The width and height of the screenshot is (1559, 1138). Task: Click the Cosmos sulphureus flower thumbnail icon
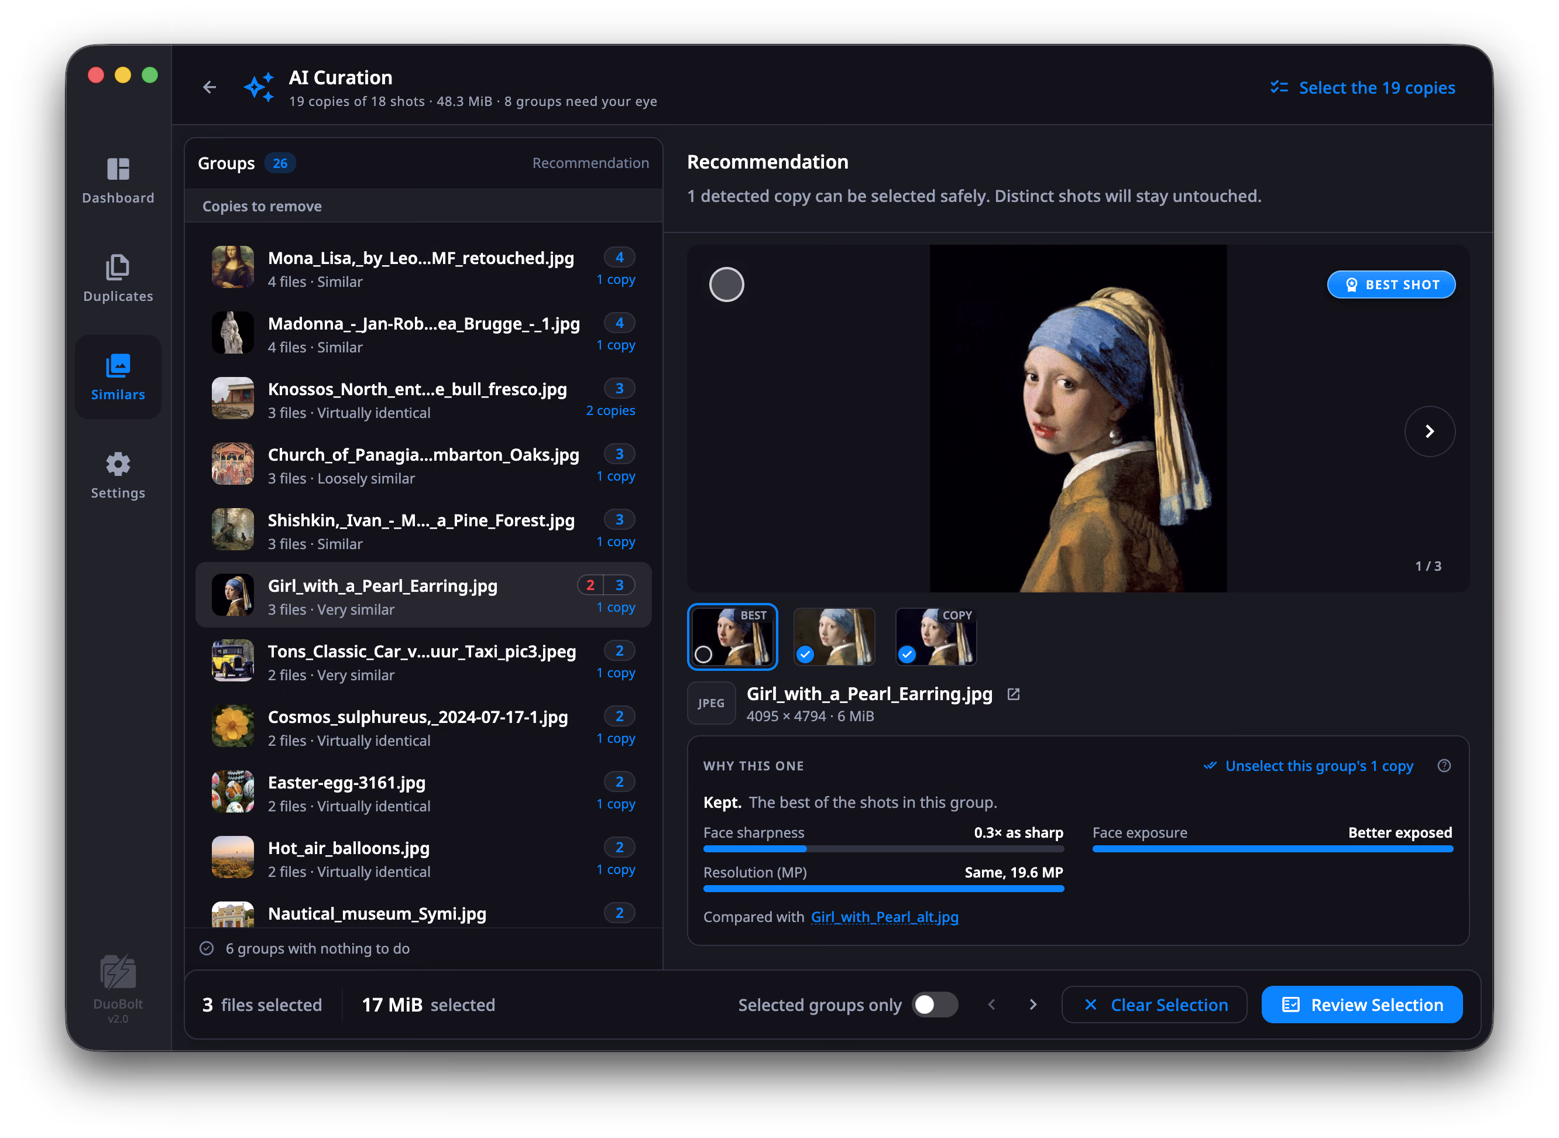(233, 726)
